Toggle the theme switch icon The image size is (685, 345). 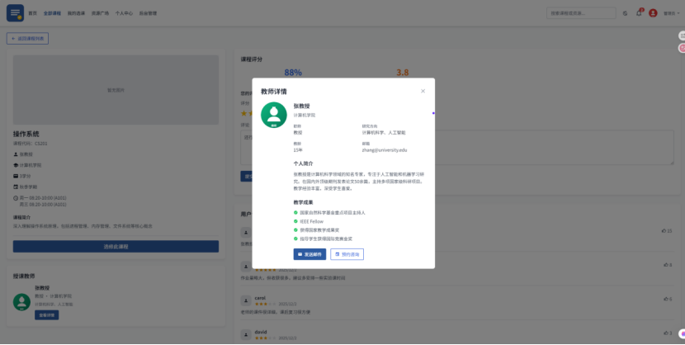625,13
